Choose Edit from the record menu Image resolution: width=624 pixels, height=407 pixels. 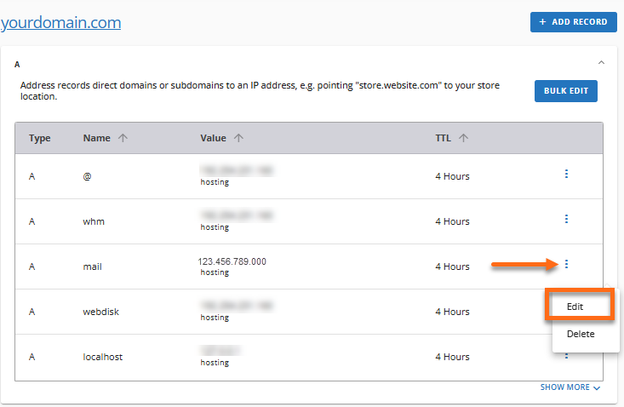click(581, 306)
